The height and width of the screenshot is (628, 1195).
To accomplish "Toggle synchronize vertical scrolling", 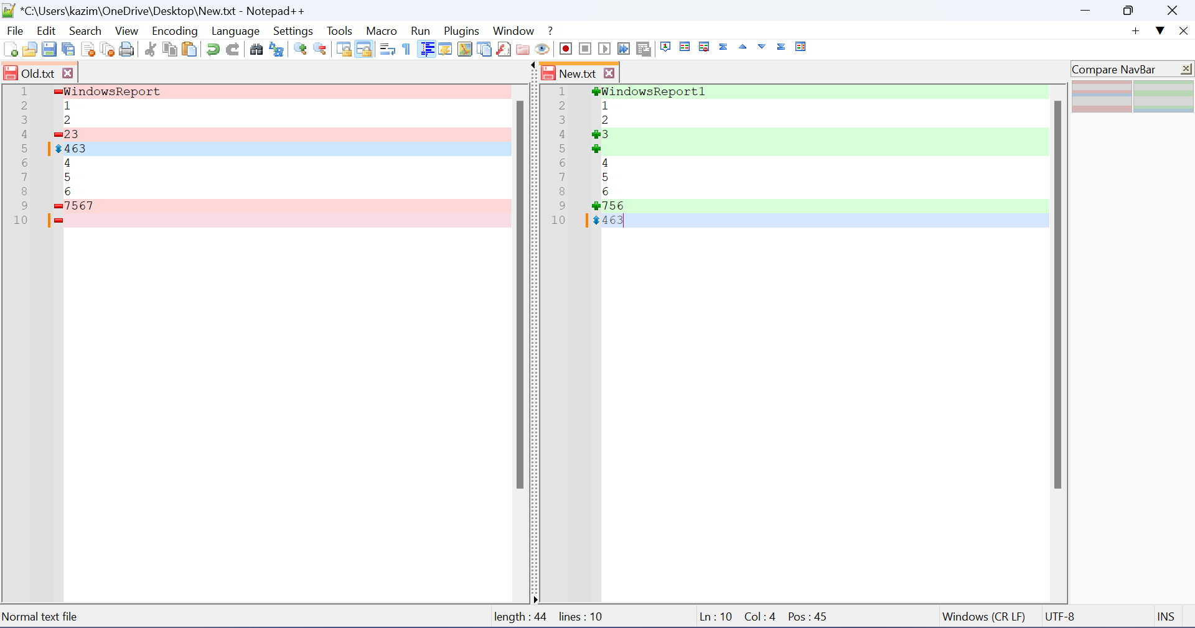I will click(x=344, y=49).
